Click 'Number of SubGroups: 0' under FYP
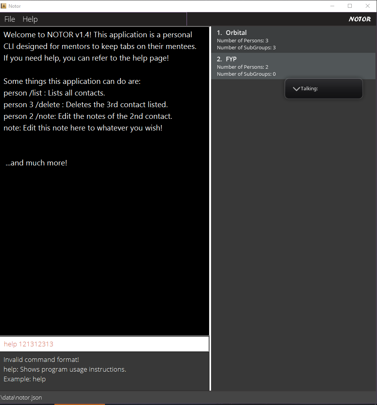This screenshot has height=405, width=377. pyautogui.click(x=246, y=74)
